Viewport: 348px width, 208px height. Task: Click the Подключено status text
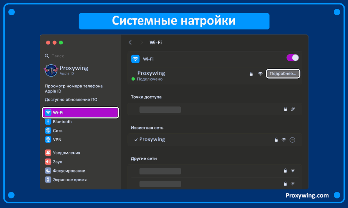pyautogui.click(x=150, y=79)
